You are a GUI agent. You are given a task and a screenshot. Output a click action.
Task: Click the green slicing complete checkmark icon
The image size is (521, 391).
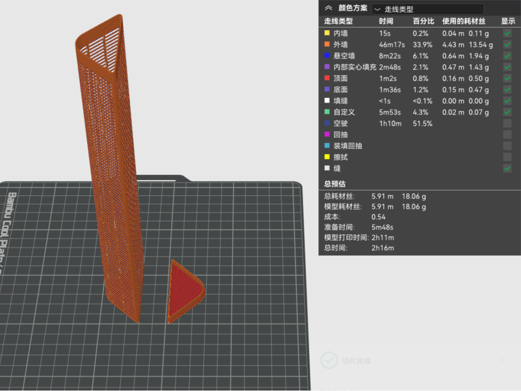pos(329,360)
